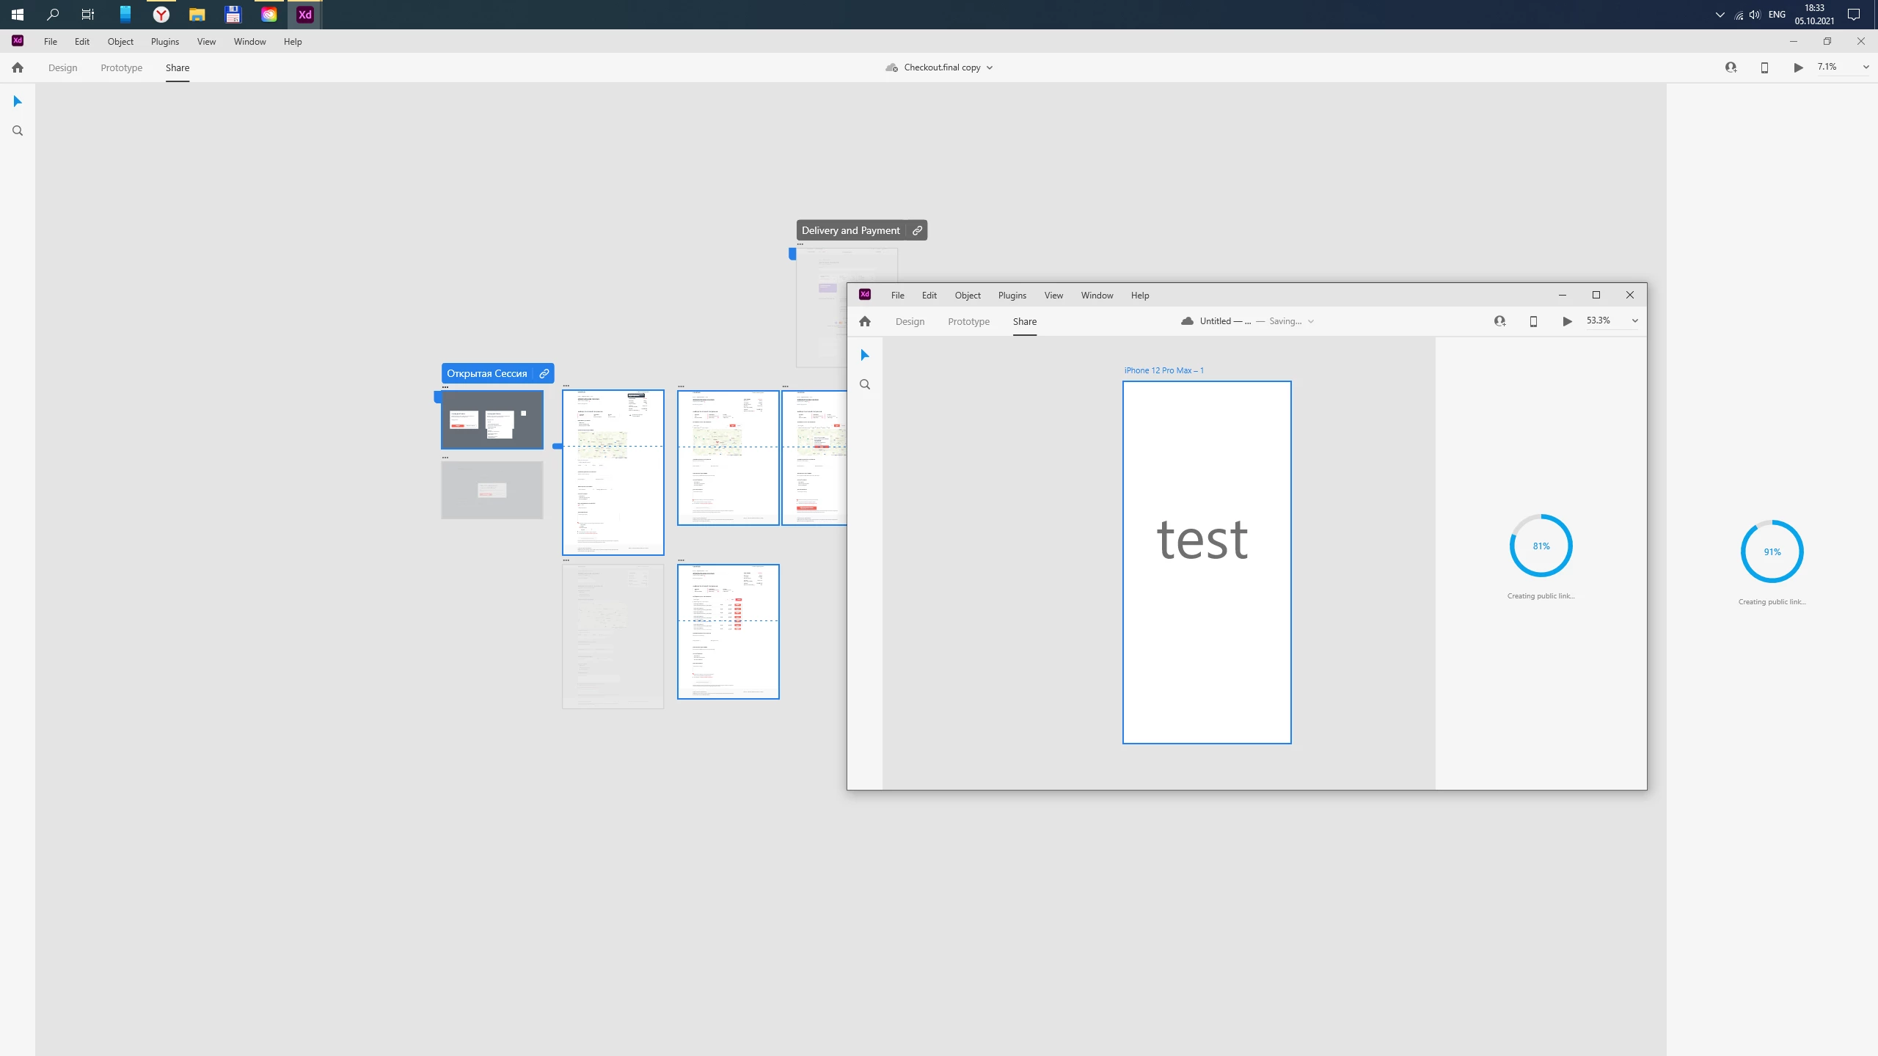The image size is (1878, 1056).
Task: Select the arrow tool in main window sidebar
Action: (x=18, y=101)
